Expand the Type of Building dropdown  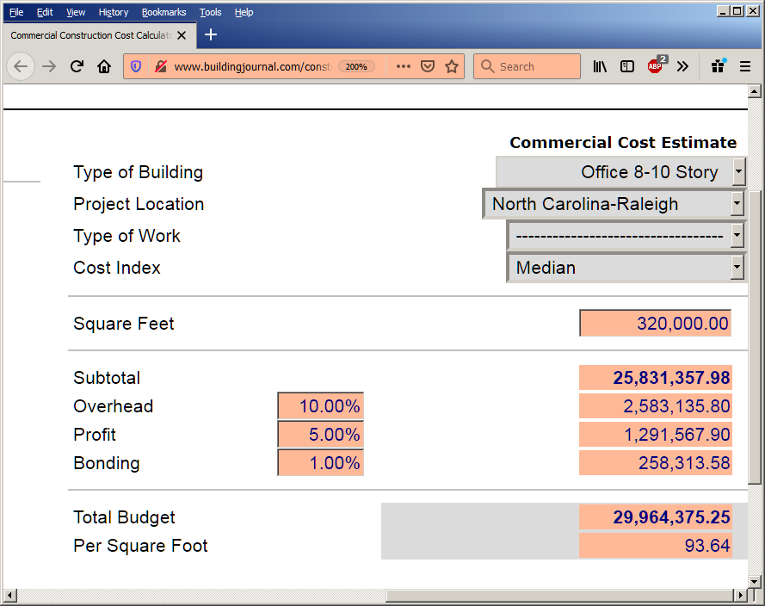(620, 172)
